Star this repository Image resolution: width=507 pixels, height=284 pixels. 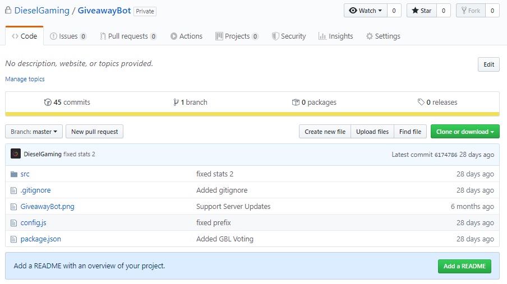(422, 11)
